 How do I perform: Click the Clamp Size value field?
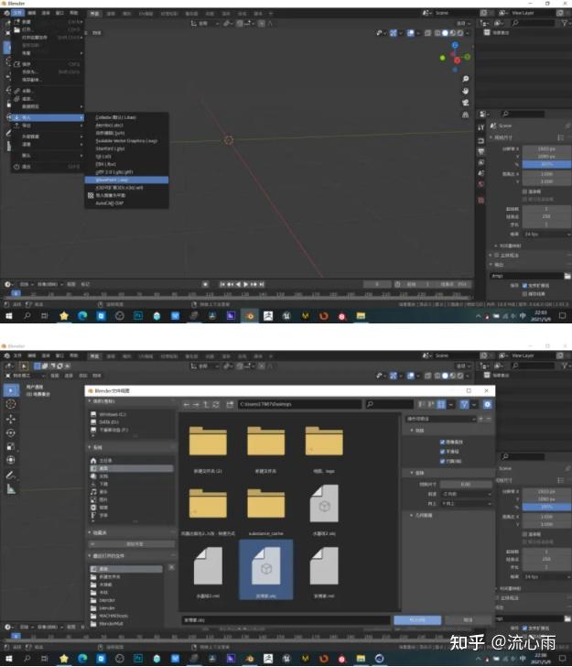(466, 485)
